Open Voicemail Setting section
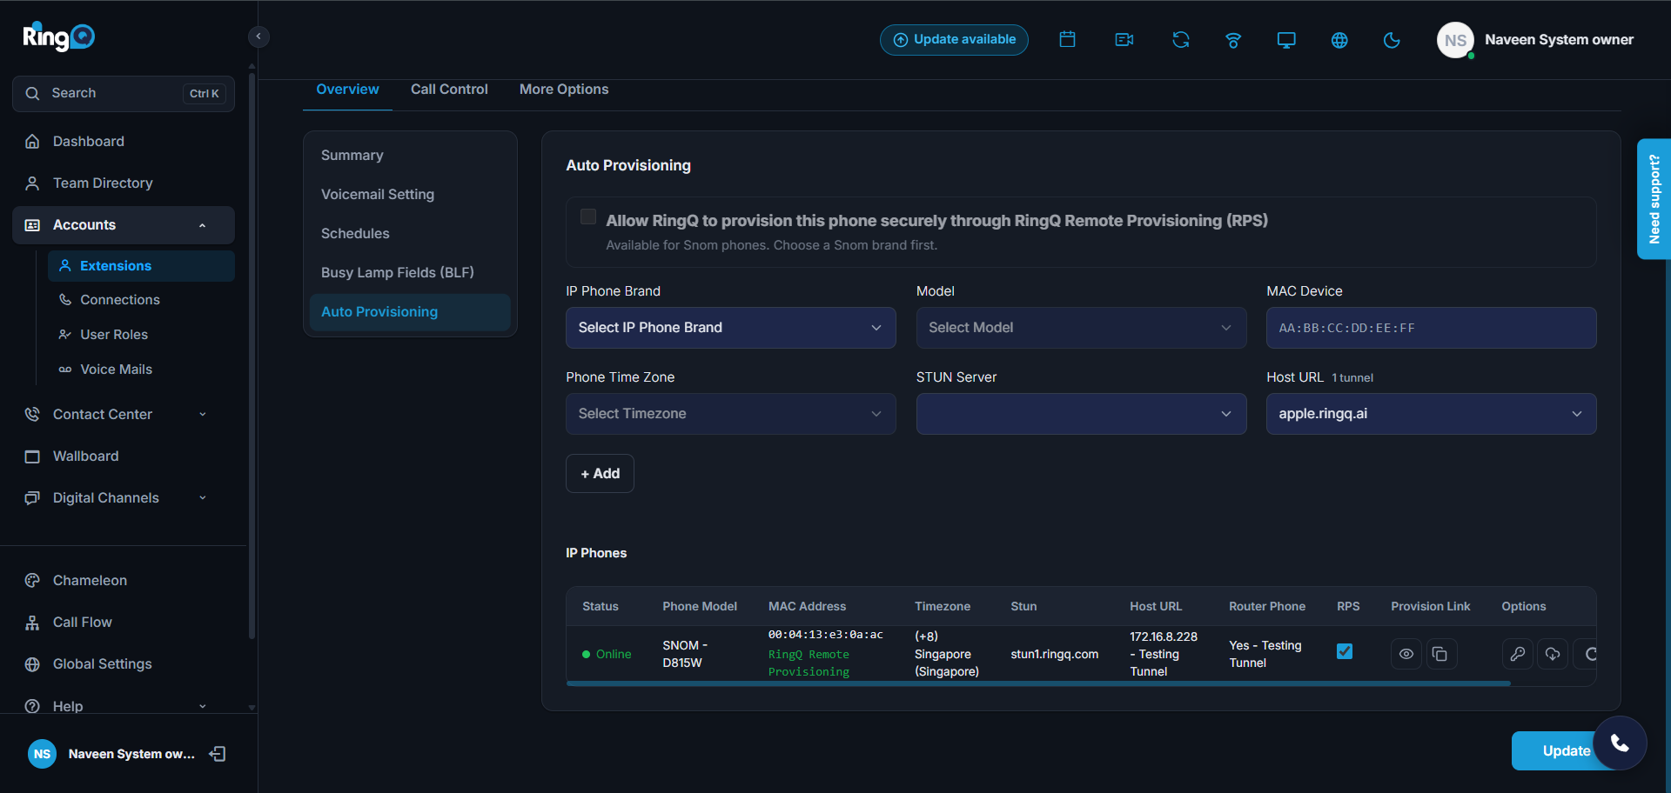 pos(410,194)
